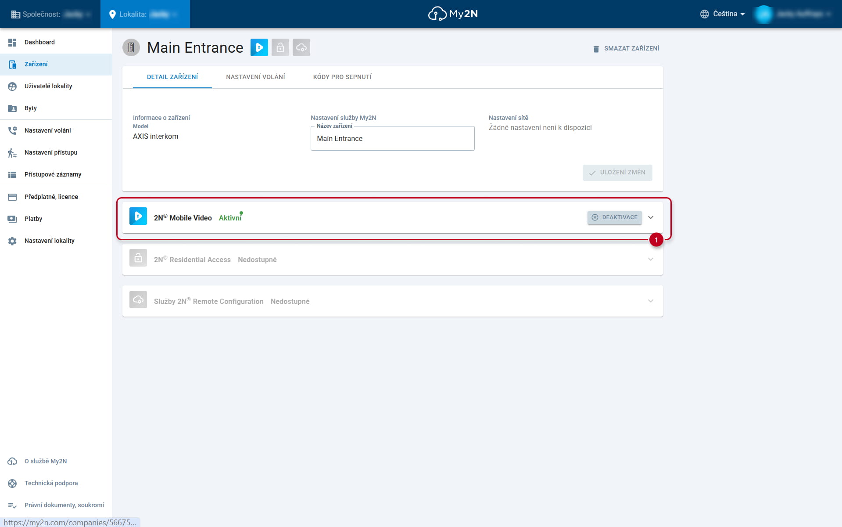Click the blue Mobile Video icon beside device title
This screenshot has height=527, width=842.
point(259,47)
